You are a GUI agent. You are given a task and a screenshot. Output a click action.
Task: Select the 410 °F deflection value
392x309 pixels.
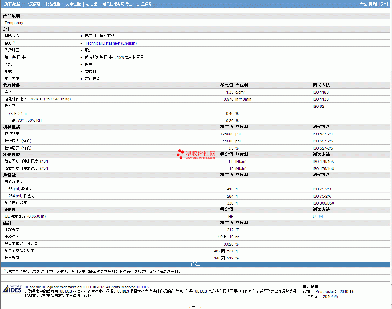click(230, 189)
